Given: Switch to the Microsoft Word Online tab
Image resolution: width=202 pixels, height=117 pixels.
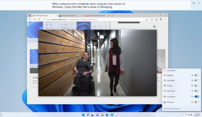Looking at the screenshot, I should (71, 16).
